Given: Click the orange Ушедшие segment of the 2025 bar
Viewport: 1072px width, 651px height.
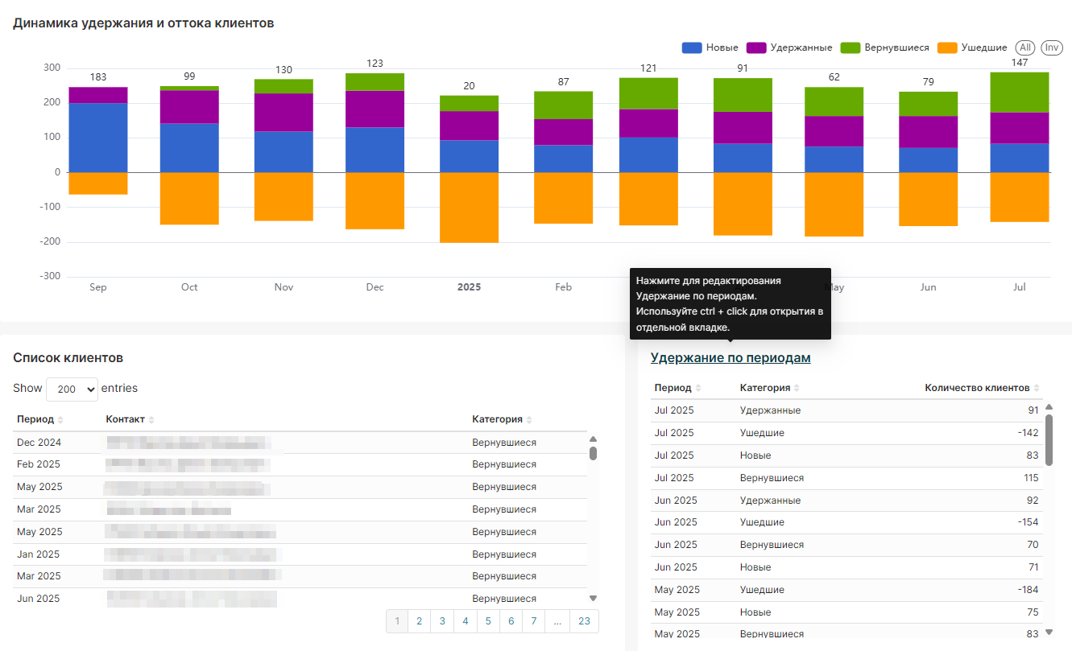Looking at the screenshot, I should point(469,208).
